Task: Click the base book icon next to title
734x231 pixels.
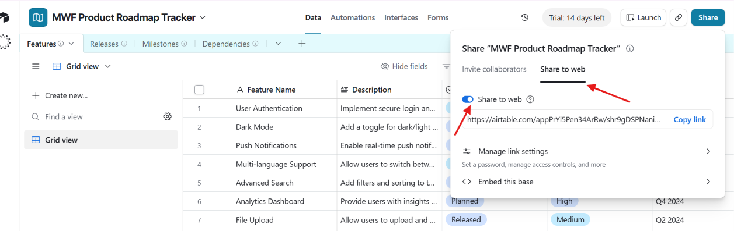Action: coord(38,17)
